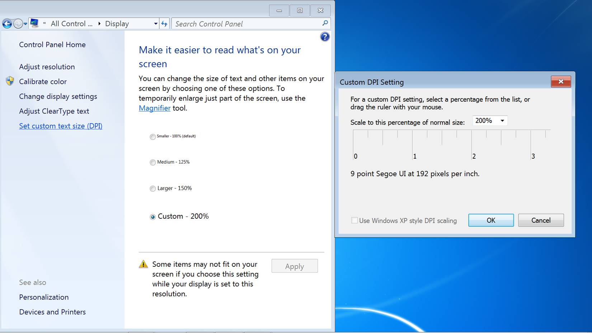592x333 pixels.
Task: Open the blue Help question mark icon
Action: click(x=325, y=37)
